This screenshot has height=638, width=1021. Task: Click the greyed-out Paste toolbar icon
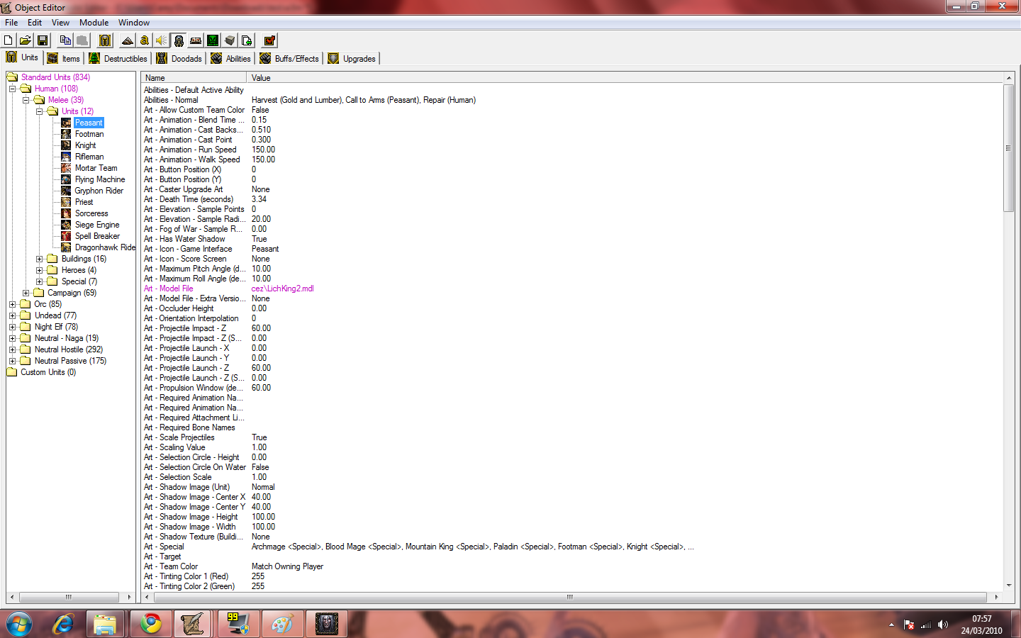(82, 40)
